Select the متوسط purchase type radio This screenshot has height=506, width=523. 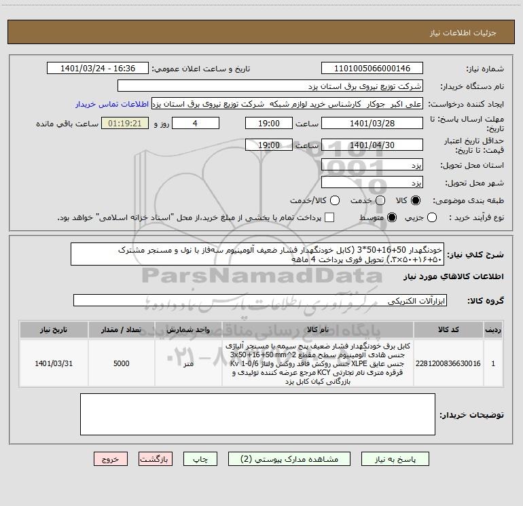click(392, 217)
